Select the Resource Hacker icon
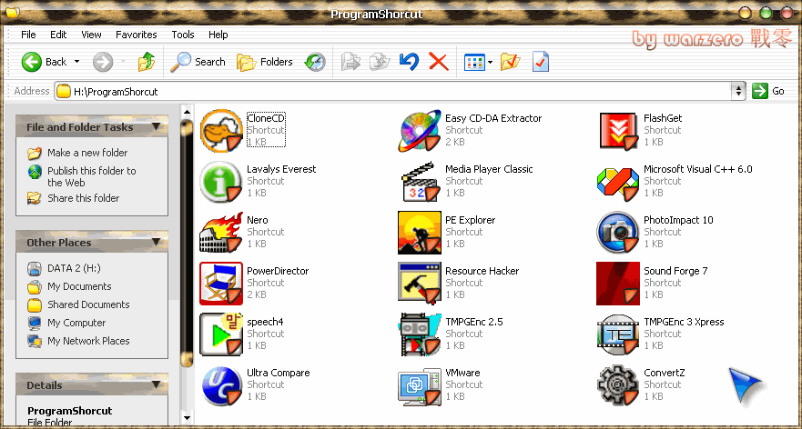Screen dimensions: 802x429 (420, 284)
